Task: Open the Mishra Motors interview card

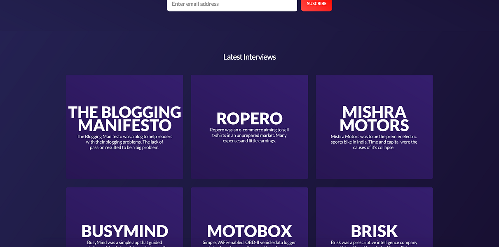Action: pyautogui.click(x=374, y=127)
